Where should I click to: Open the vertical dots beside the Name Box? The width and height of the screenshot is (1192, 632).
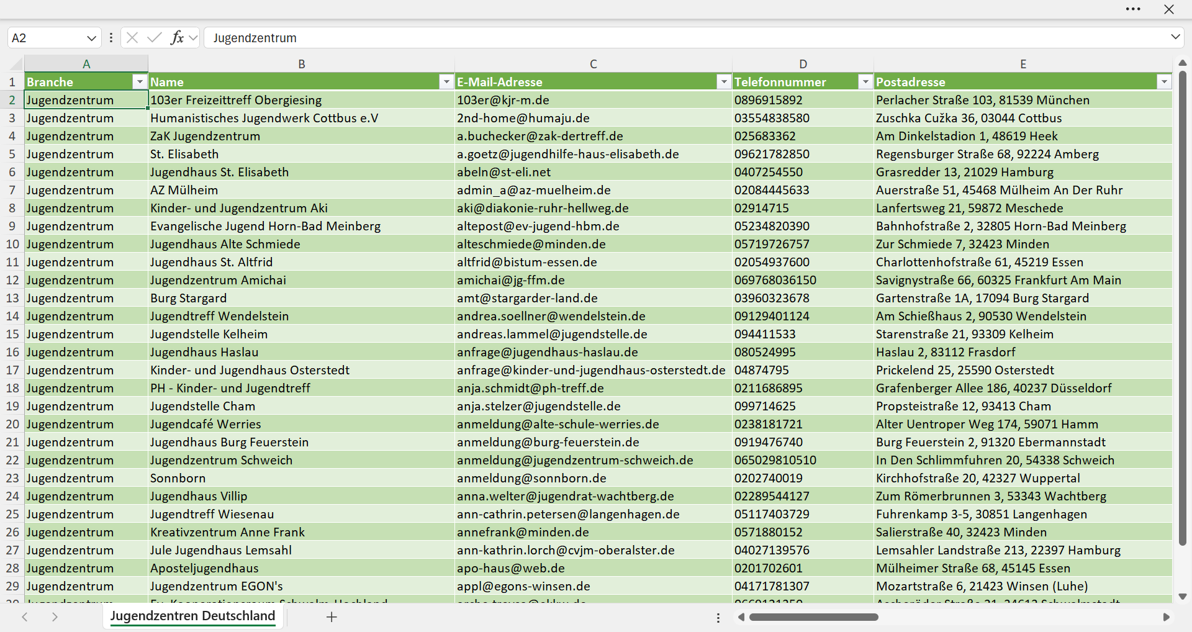point(111,38)
